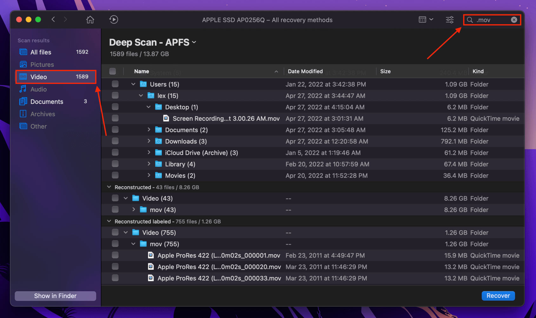The image size is (536, 318).
Task: Click the Library folder icon
Action: pyautogui.click(x=158, y=164)
